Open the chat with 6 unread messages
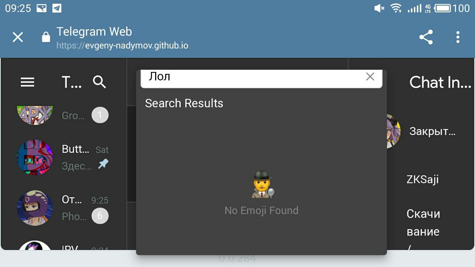The height and width of the screenshot is (267, 475). (76, 208)
